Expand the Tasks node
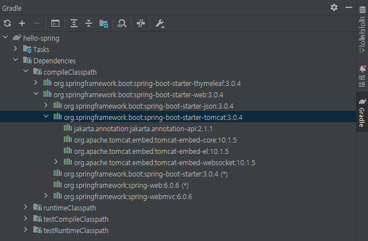Screen dimensions: 368x241 (15, 49)
